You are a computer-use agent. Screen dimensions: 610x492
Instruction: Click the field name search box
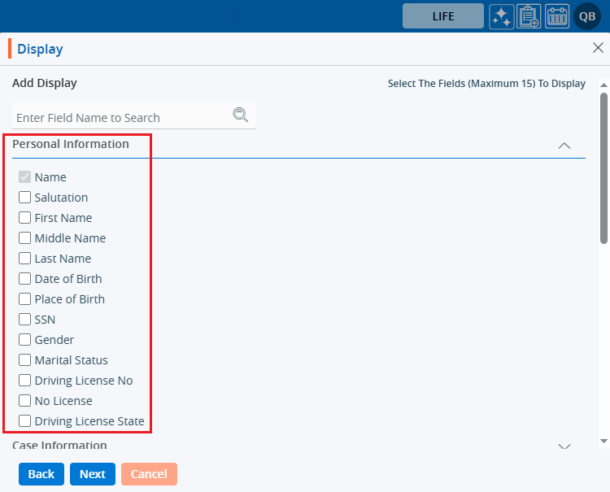click(x=122, y=117)
